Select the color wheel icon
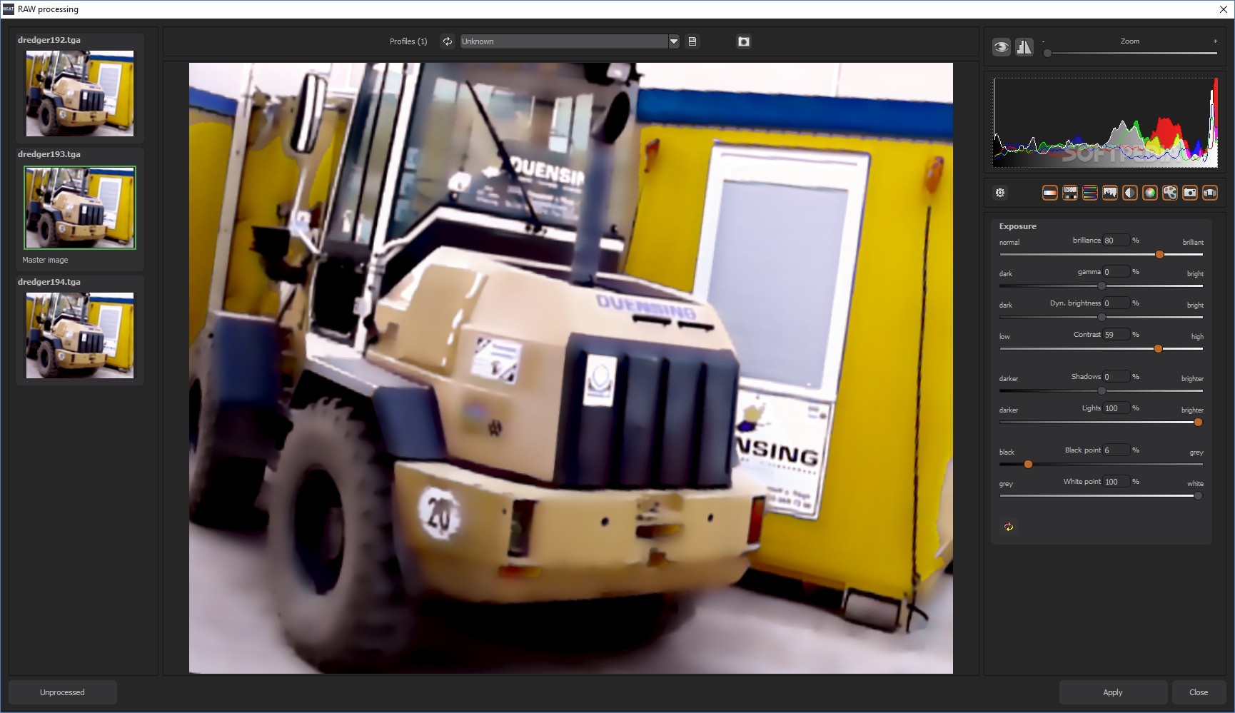 (x=1150, y=193)
